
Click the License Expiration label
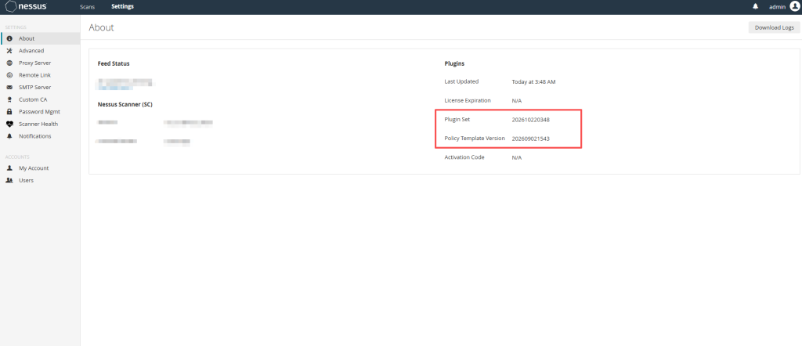(468, 100)
